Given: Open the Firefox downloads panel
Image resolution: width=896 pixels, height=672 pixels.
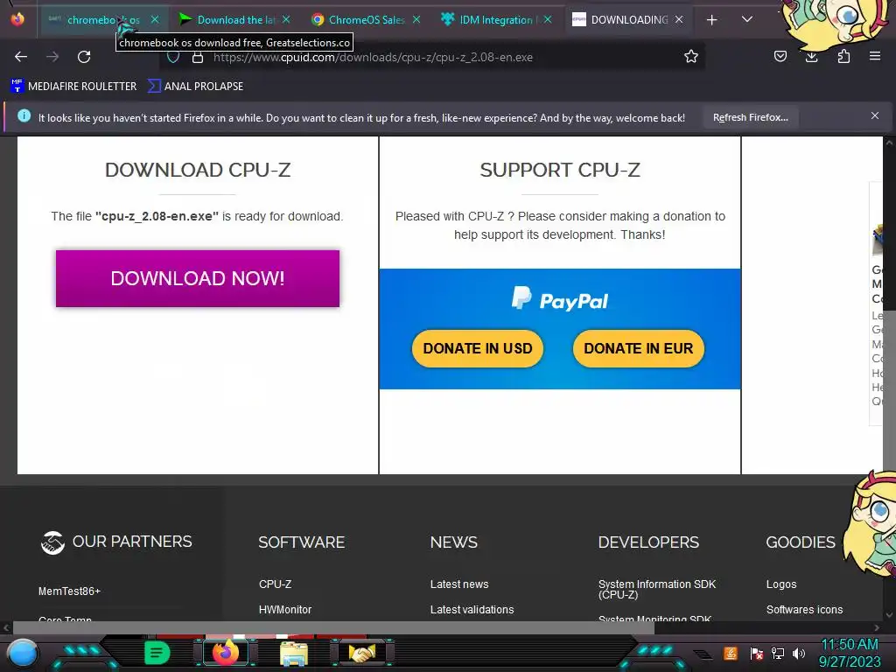Looking at the screenshot, I should click(x=811, y=56).
